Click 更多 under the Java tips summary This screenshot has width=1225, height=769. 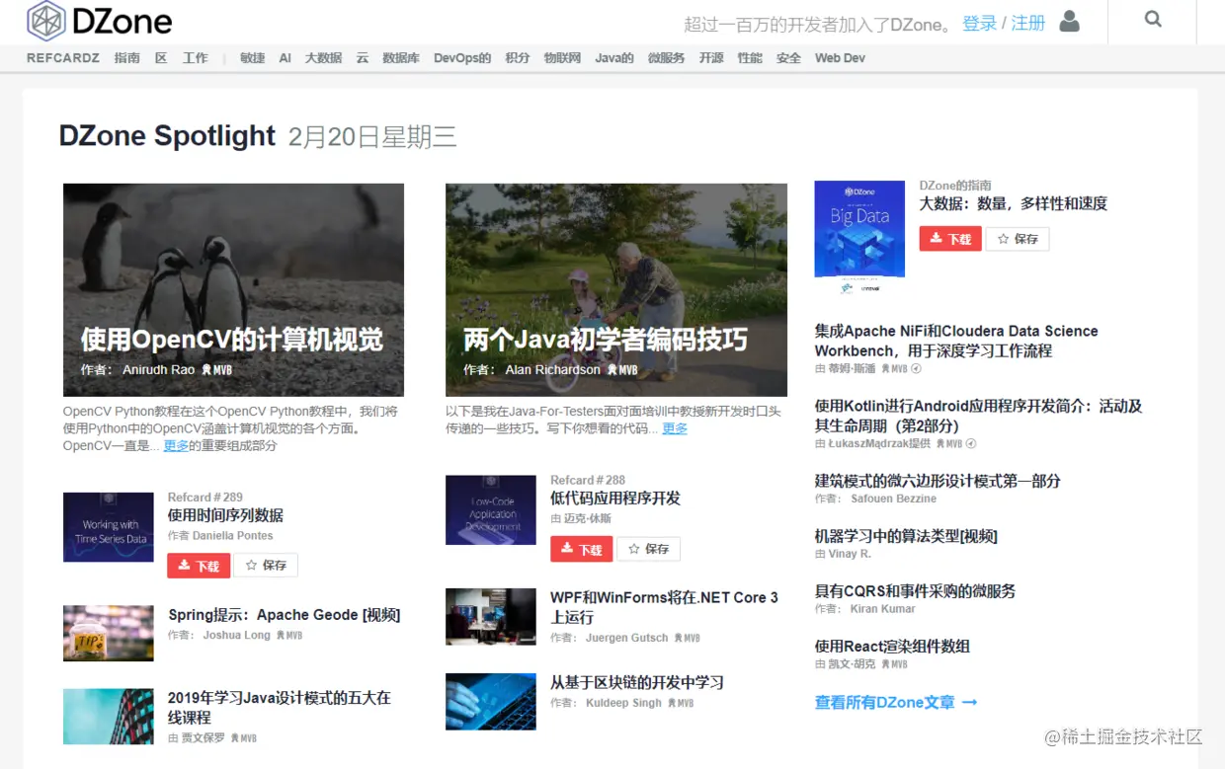[675, 428]
